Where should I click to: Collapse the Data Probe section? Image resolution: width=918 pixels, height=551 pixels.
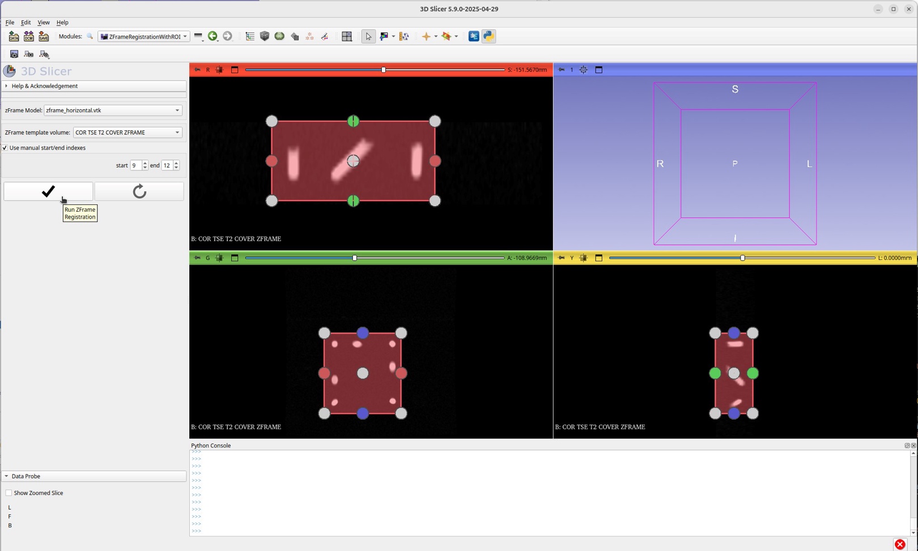(94, 476)
